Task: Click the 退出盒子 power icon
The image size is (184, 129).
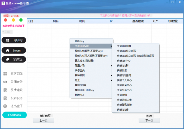Action: tap(5, 106)
